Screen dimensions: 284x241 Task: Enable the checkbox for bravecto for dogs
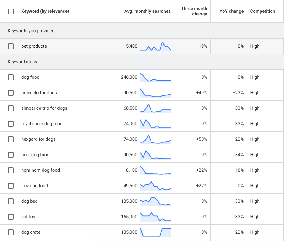pyautogui.click(x=11, y=93)
